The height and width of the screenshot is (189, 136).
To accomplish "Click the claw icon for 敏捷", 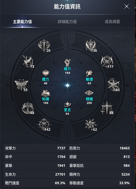I will [89, 73].
